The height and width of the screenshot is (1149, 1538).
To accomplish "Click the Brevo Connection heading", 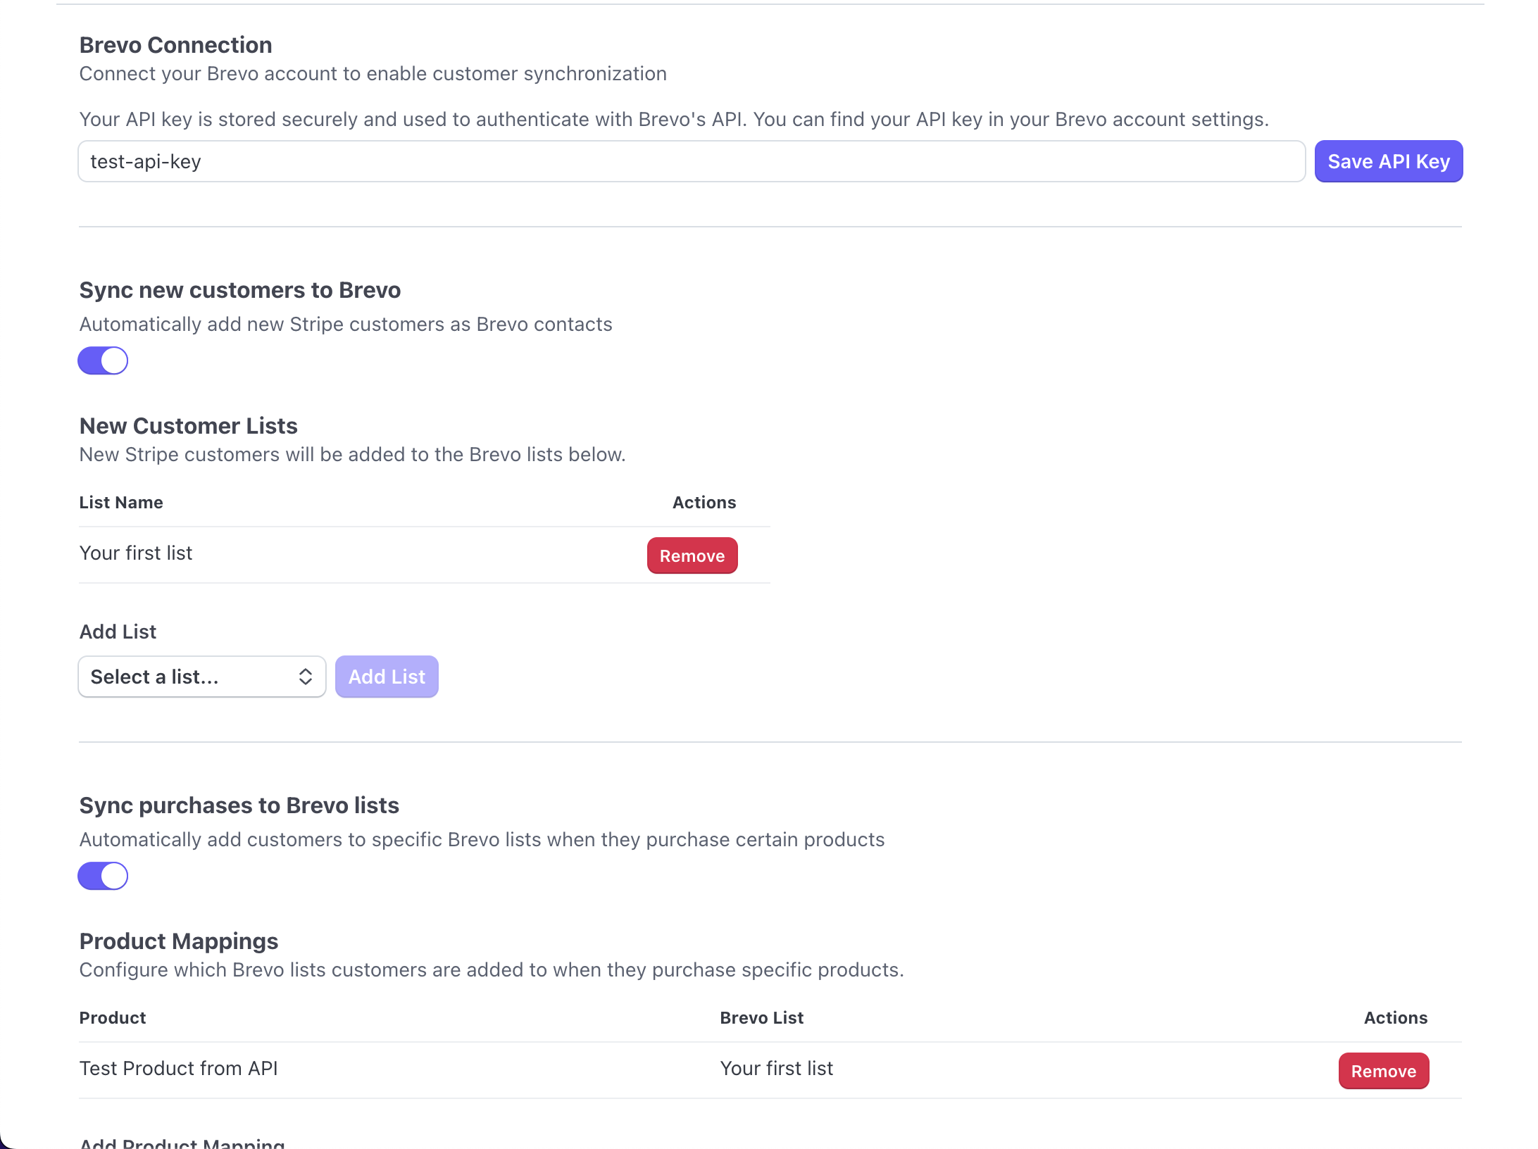I will tap(175, 45).
